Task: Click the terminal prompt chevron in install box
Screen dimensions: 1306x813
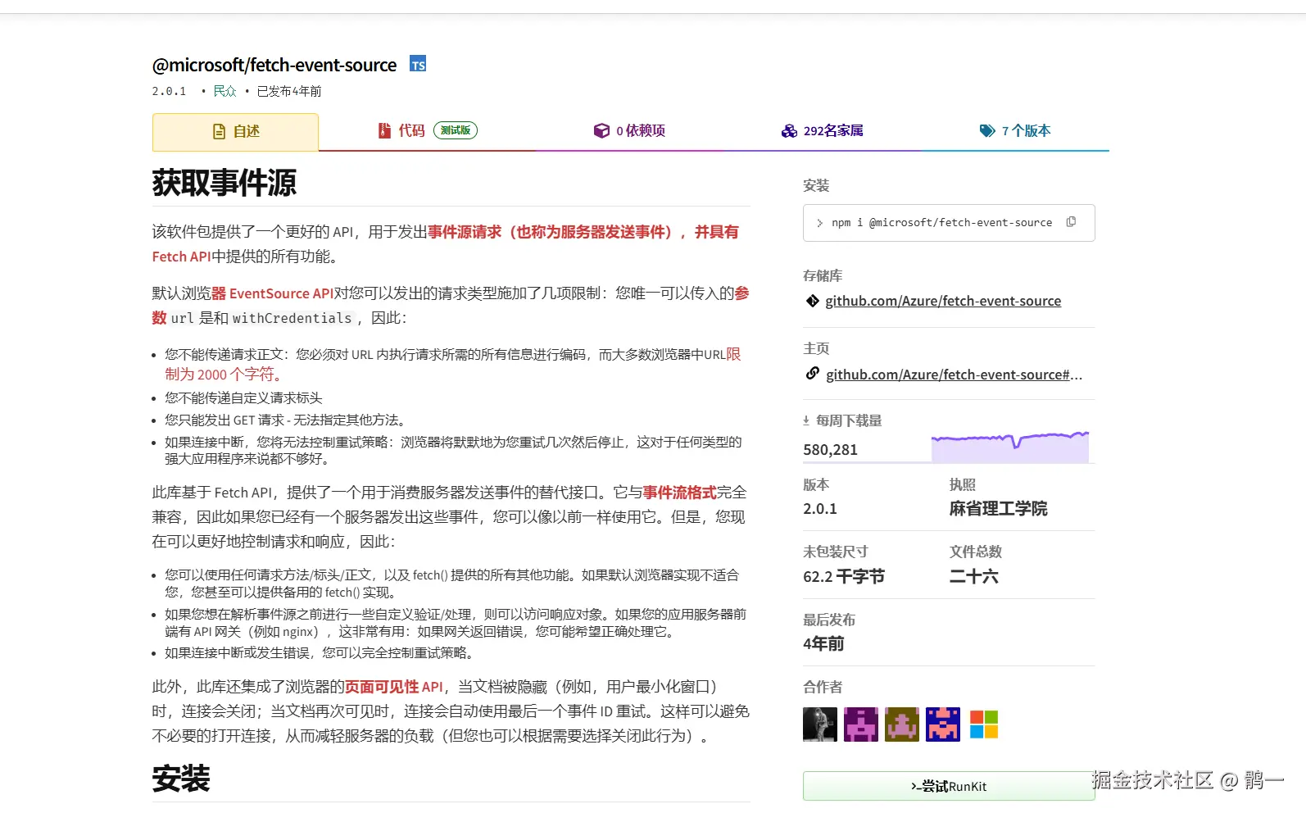Action: click(819, 223)
